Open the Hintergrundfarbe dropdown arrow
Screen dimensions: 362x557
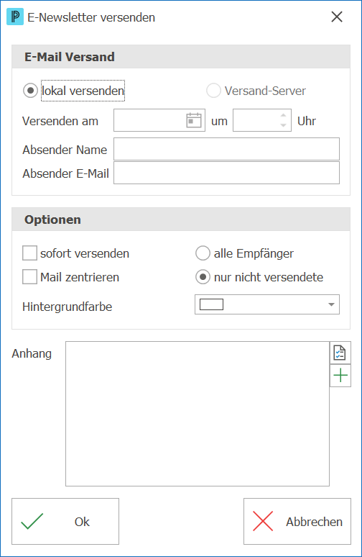pos(331,304)
